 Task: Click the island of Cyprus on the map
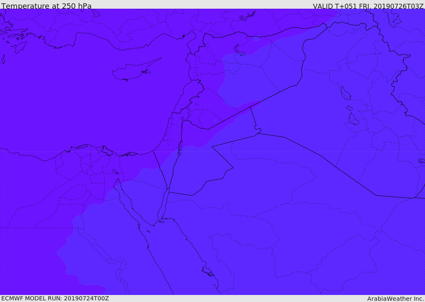point(134,71)
